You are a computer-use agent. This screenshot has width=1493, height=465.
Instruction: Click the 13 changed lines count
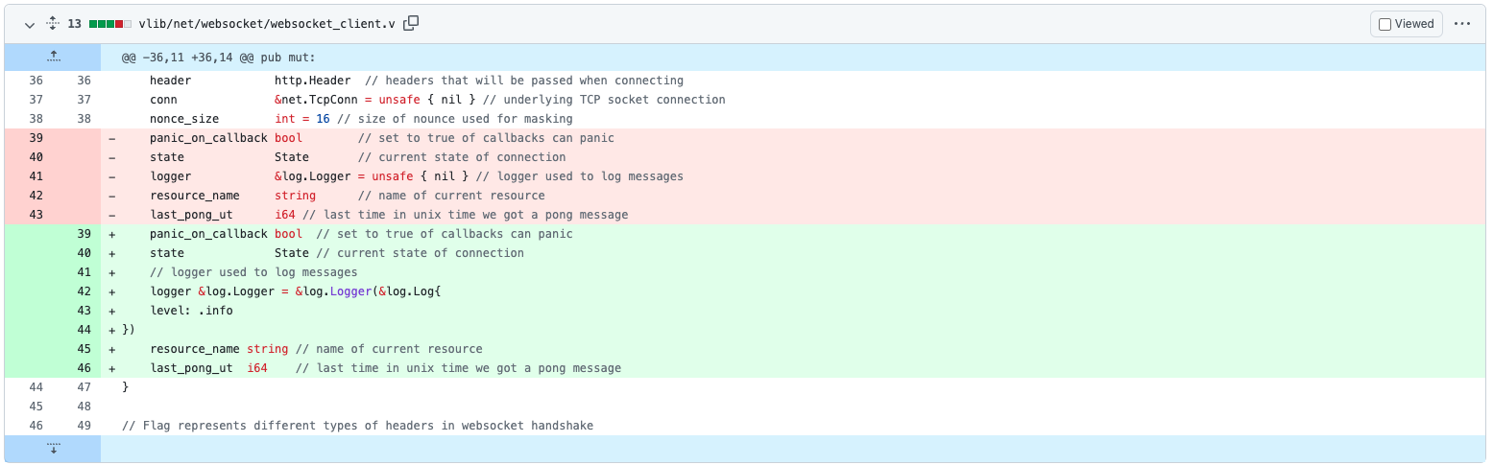point(74,24)
